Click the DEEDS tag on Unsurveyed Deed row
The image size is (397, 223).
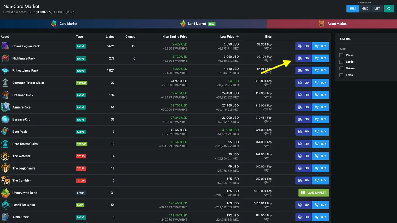(81, 193)
